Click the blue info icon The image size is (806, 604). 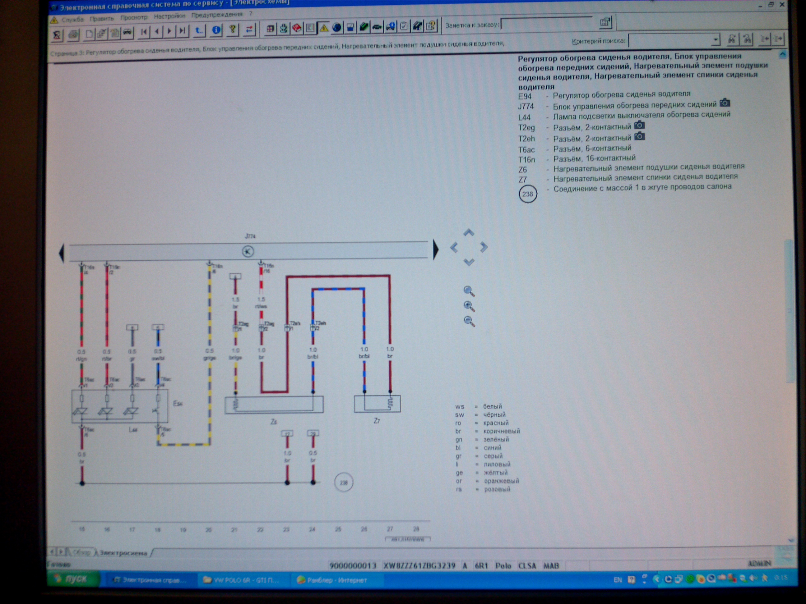[x=216, y=30]
